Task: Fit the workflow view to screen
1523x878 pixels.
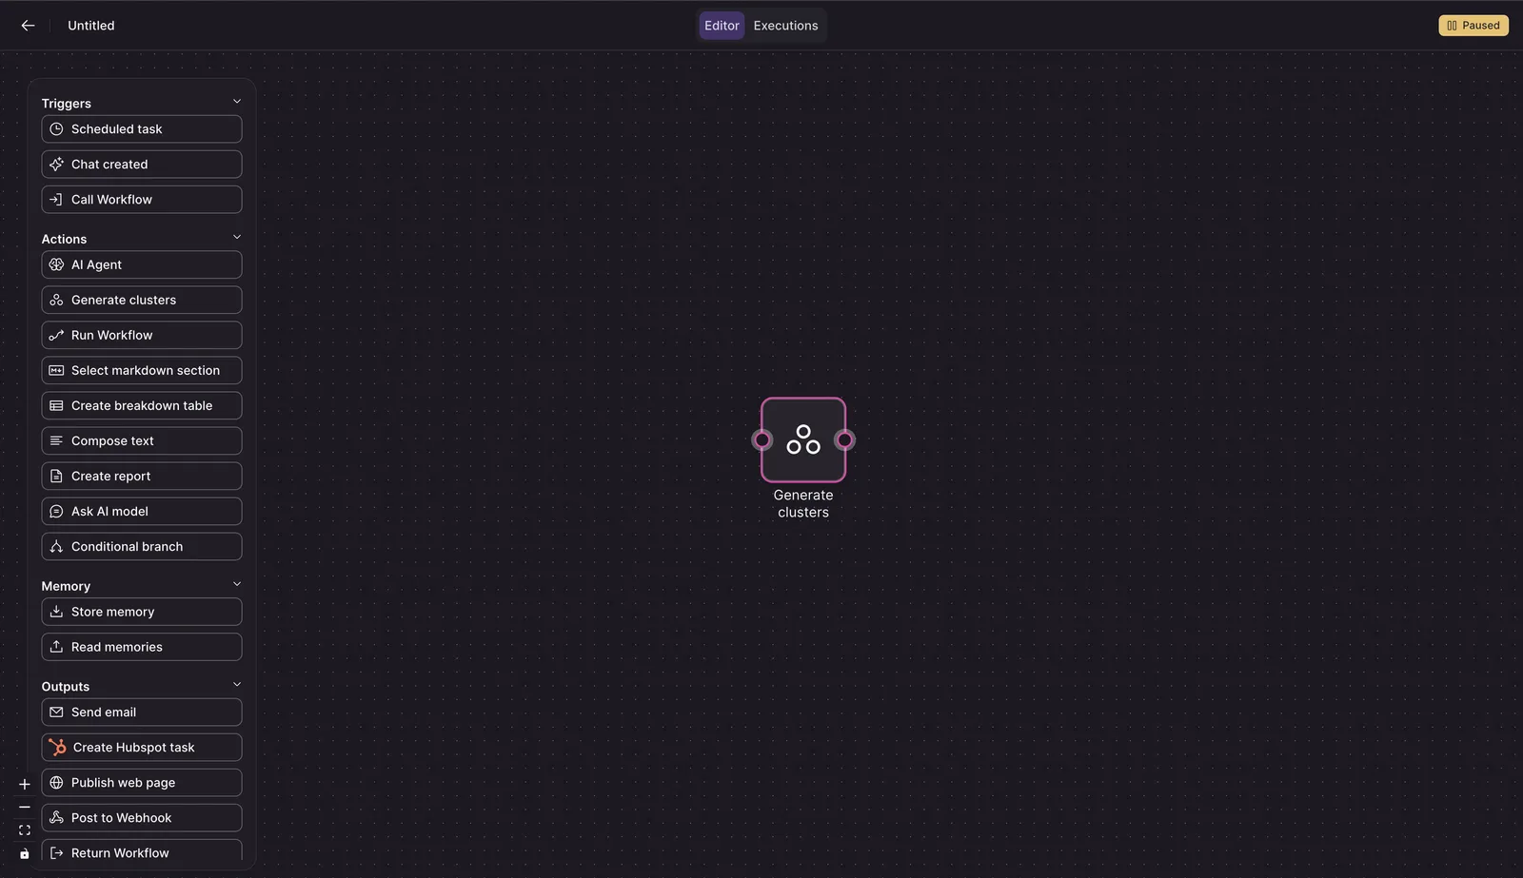Action: 25,830
